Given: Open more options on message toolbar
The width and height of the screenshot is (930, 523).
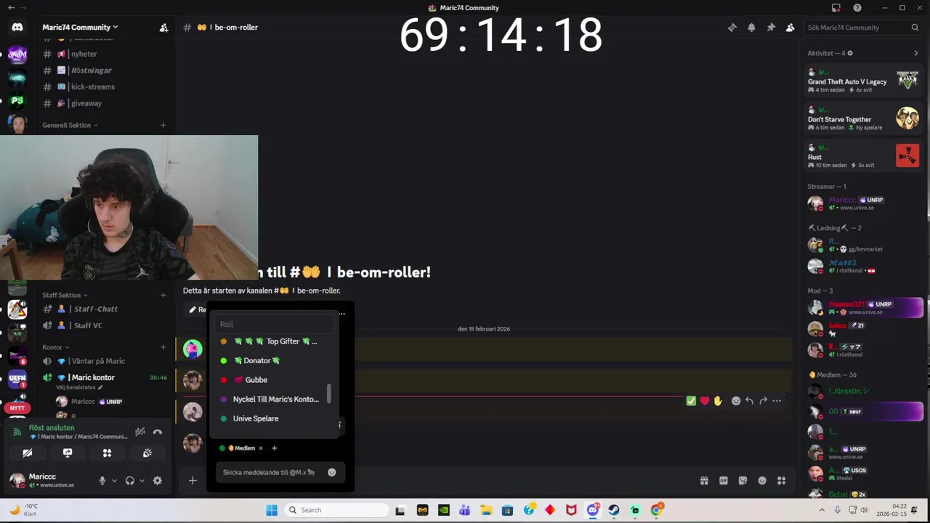Looking at the screenshot, I should coord(777,400).
